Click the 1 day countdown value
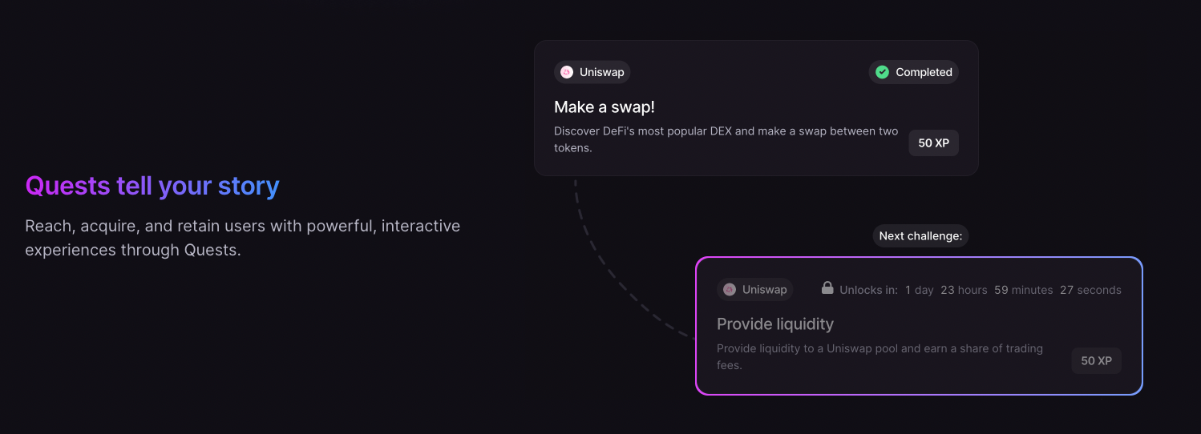 tap(920, 290)
